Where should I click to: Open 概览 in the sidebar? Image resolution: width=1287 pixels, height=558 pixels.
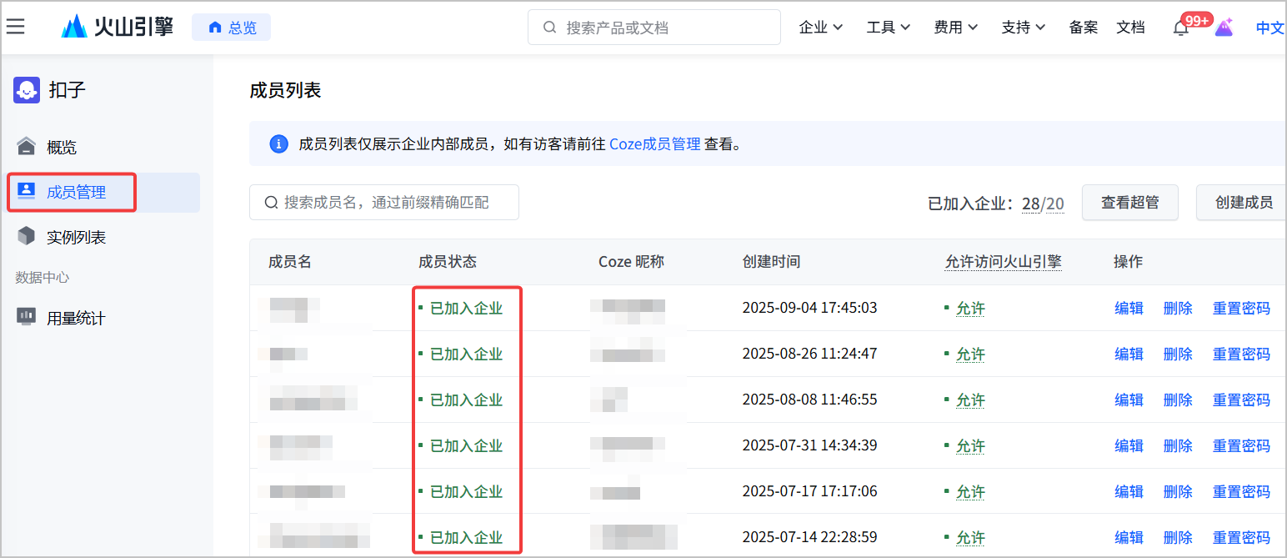(x=62, y=148)
